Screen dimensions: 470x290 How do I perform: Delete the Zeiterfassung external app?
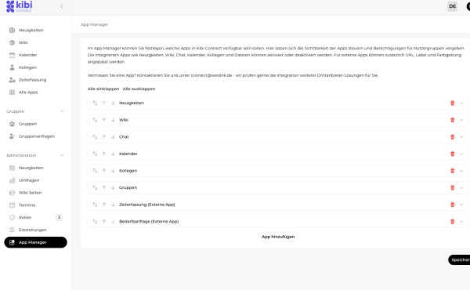click(x=452, y=205)
